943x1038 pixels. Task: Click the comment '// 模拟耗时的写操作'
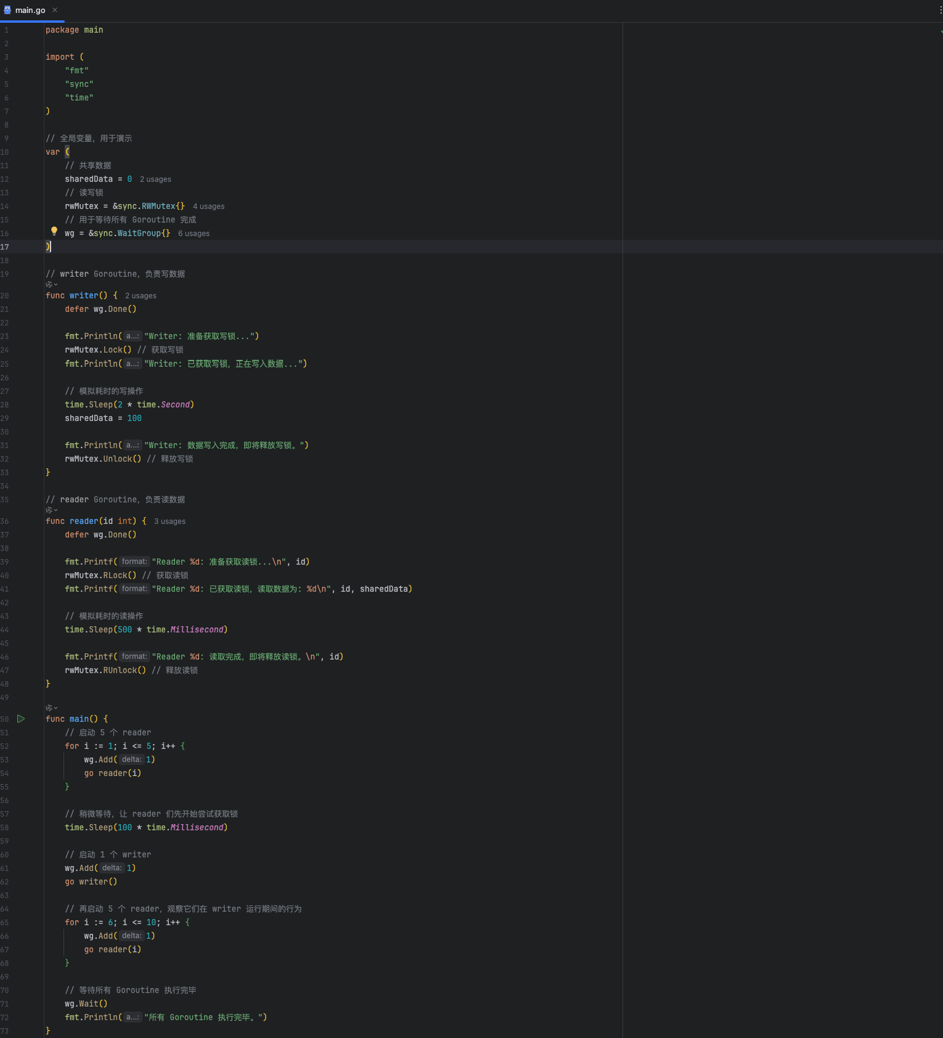(x=104, y=391)
